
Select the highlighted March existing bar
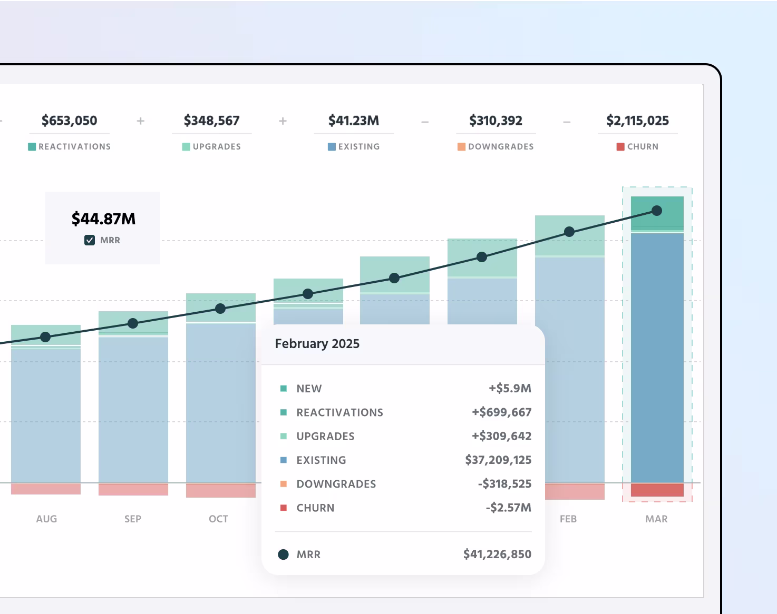pyautogui.click(x=657, y=358)
